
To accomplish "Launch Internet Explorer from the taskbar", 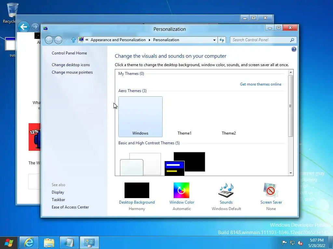I will point(29,243).
